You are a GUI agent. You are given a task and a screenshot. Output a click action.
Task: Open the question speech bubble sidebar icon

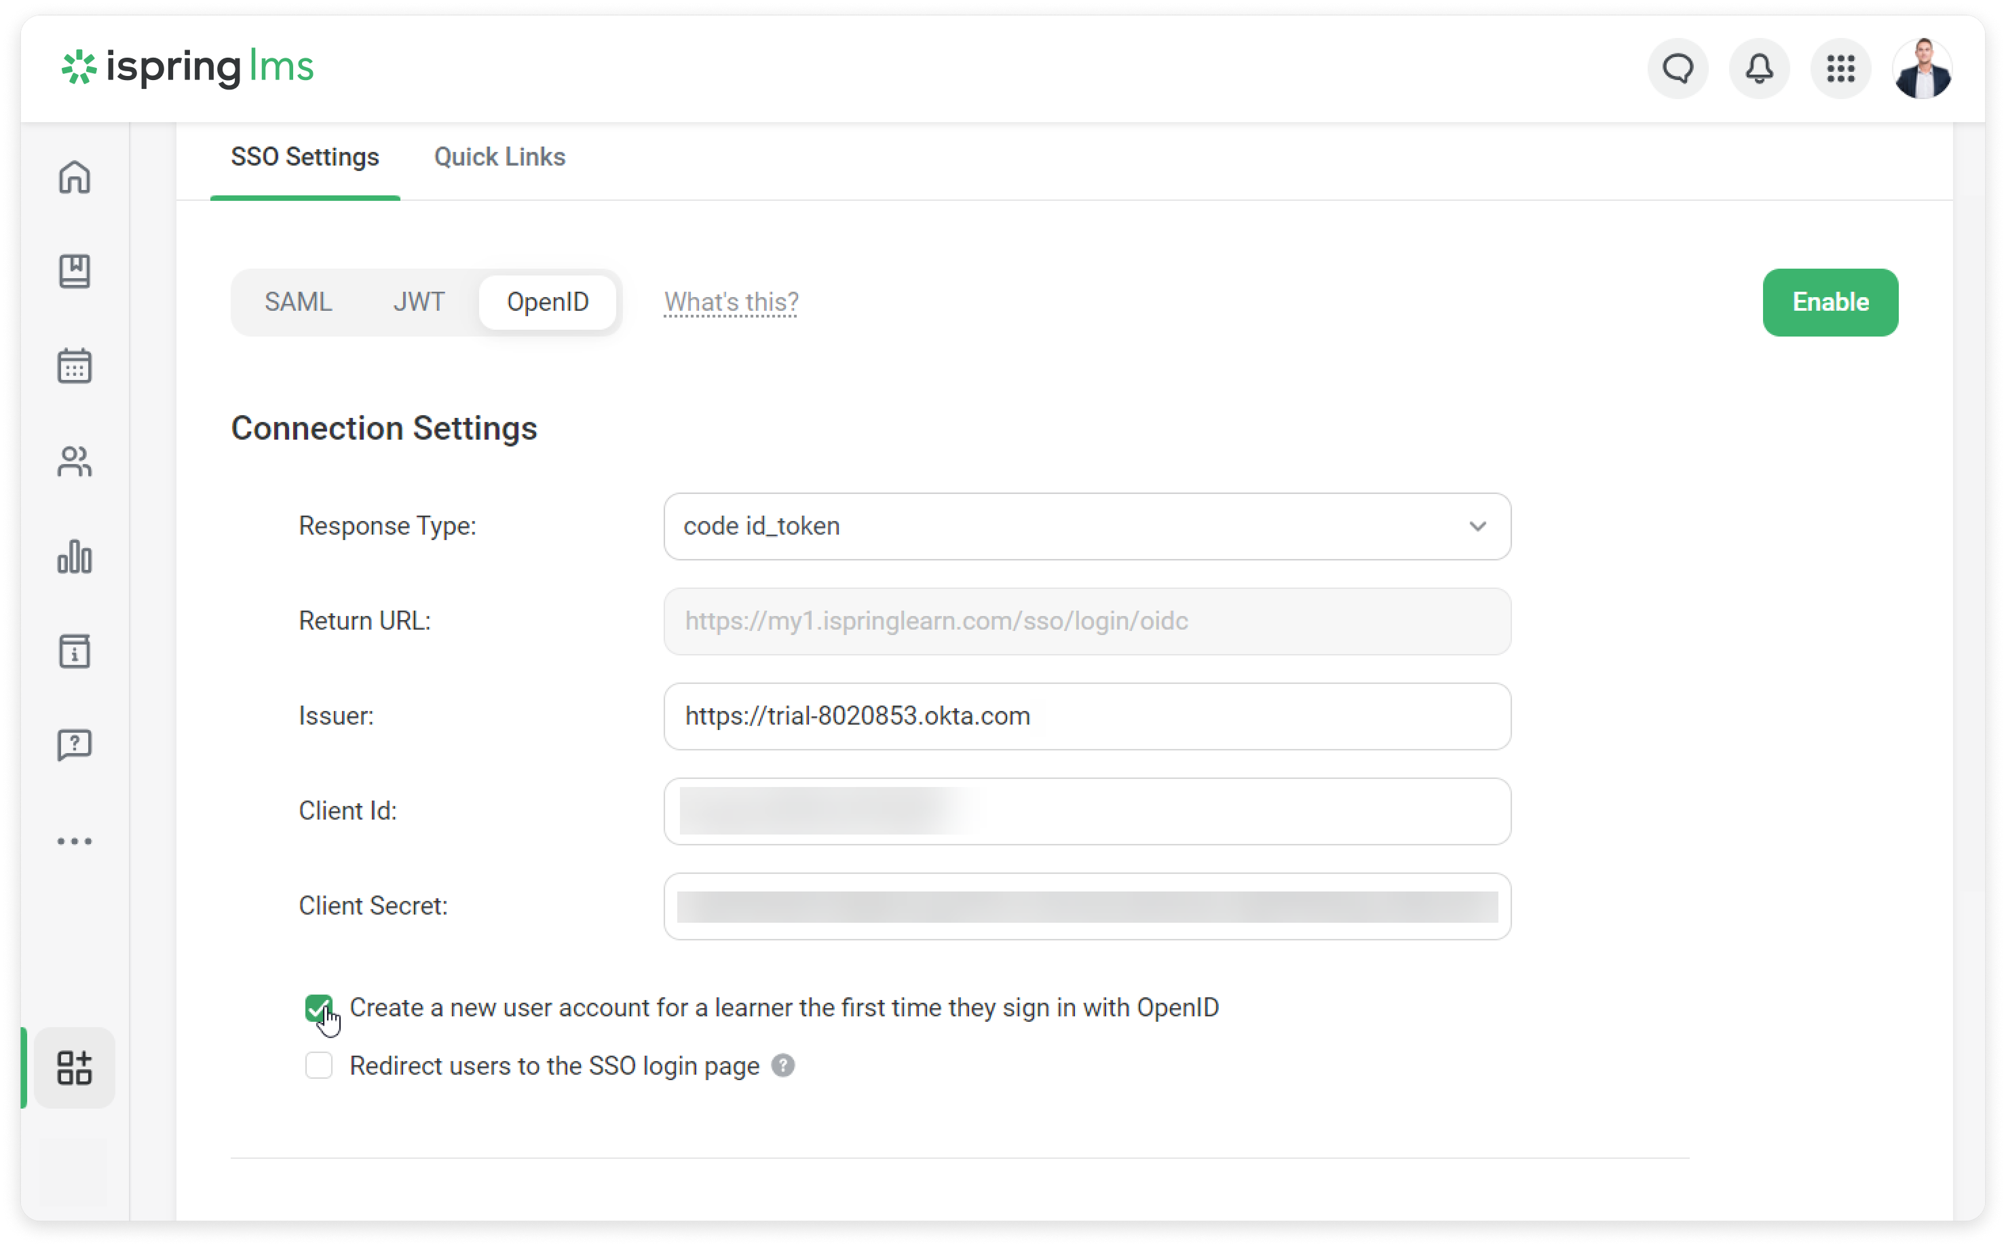click(x=74, y=746)
